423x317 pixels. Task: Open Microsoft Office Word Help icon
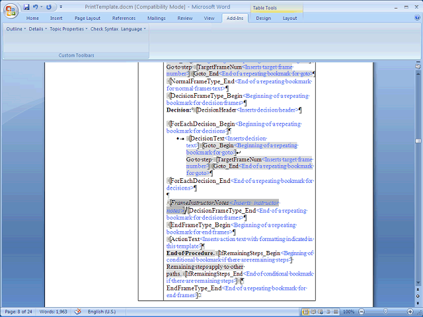point(417,18)
